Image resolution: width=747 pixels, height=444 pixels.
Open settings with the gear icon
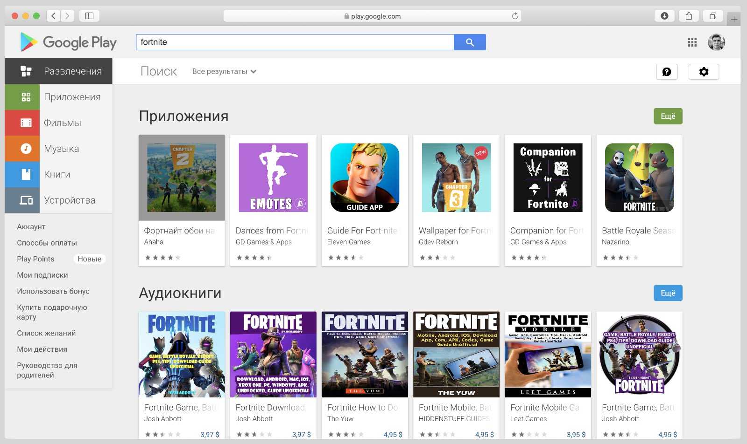tap(704, 72)
